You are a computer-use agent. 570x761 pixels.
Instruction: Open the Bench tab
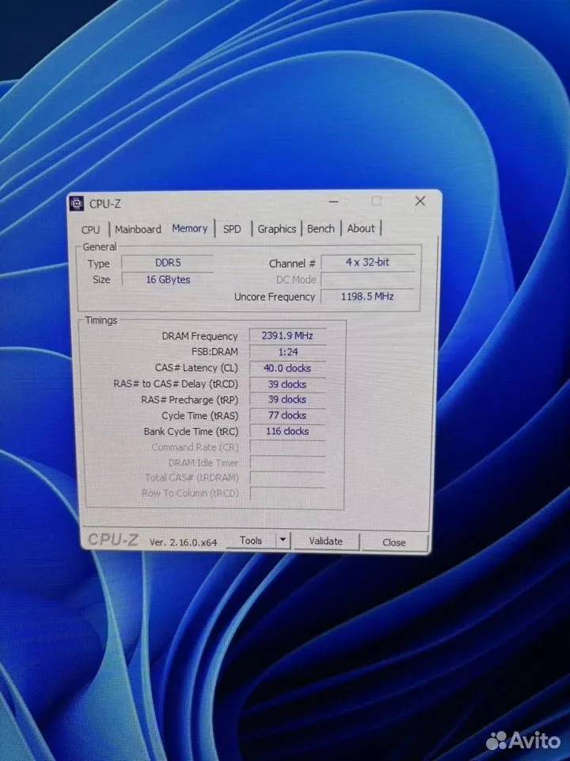[321, 228]
